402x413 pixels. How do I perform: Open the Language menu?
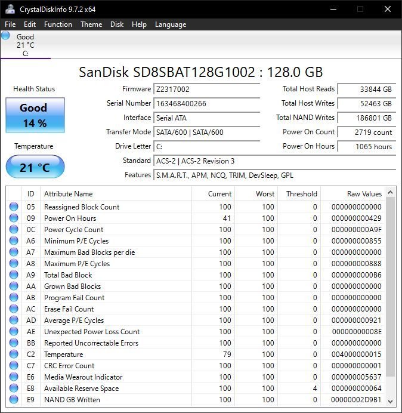coord(171,24)
